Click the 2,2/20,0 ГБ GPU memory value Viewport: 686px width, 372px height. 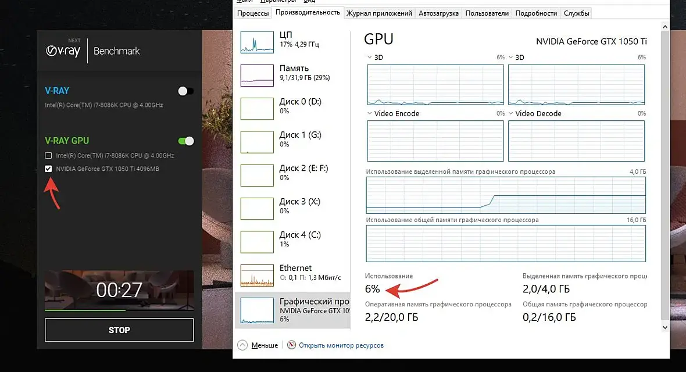click(392, 317)
